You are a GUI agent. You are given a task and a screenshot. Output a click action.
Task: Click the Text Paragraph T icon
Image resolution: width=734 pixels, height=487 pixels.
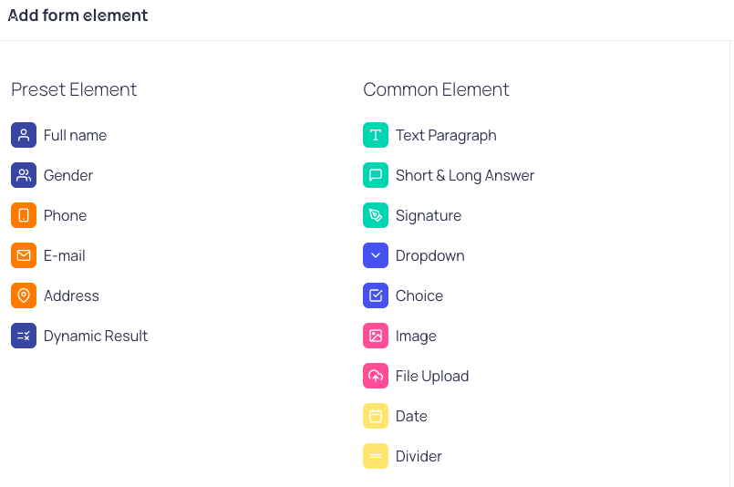tap(376, 135)
